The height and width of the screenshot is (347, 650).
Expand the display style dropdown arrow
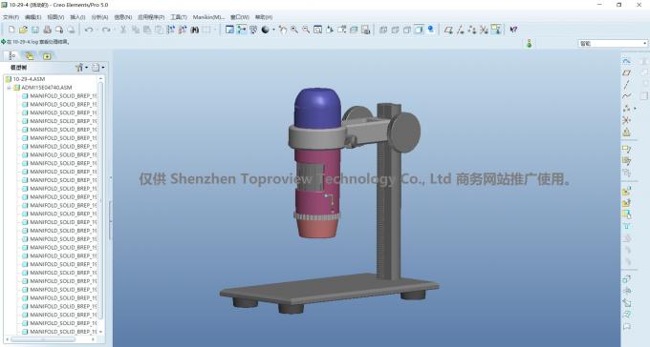tap(273, 30)
